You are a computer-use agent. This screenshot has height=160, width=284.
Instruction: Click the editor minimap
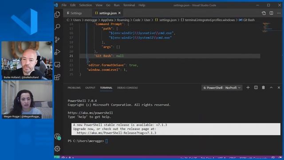coord(267,27)
